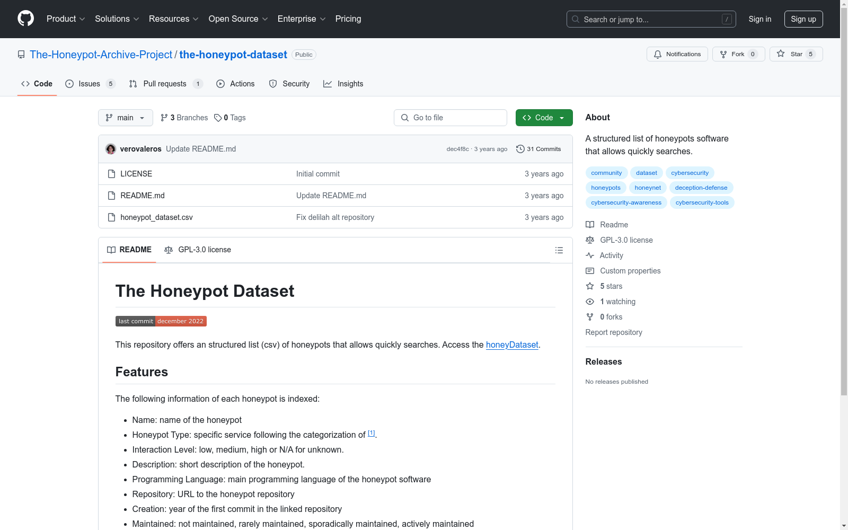Star this repository
The height and width of the screenshot is (530, 848).
(796, 54)
